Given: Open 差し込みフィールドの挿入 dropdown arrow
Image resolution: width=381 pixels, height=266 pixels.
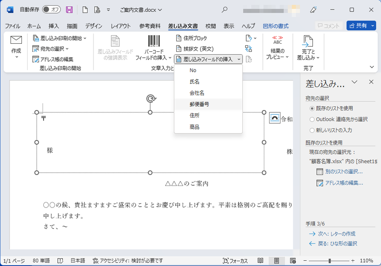Looking at the screenshot, I should 239,59.
